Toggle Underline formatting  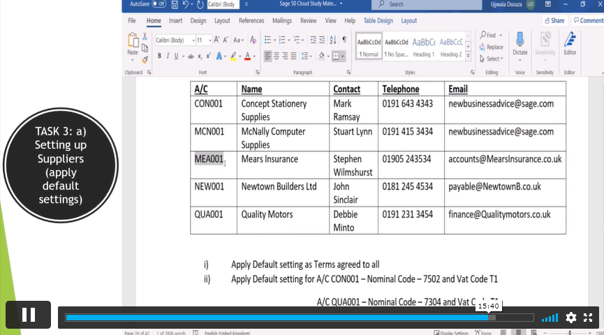click(x=176, y=57)
